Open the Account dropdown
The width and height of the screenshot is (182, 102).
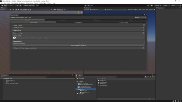point(158,6)
